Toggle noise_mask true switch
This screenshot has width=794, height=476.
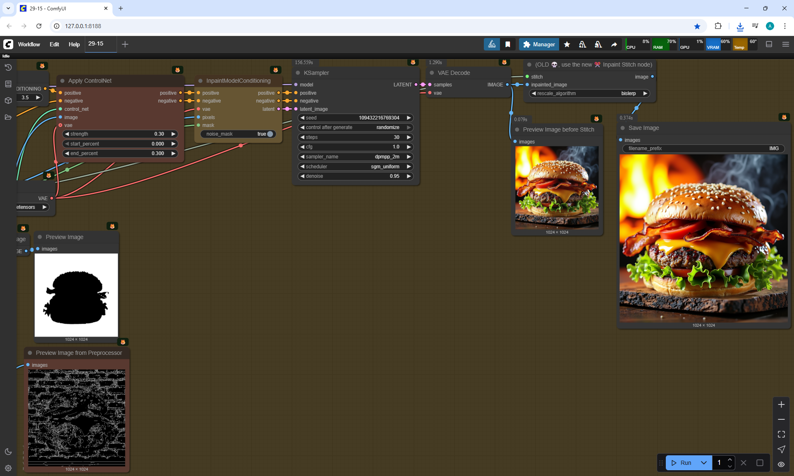270,134
